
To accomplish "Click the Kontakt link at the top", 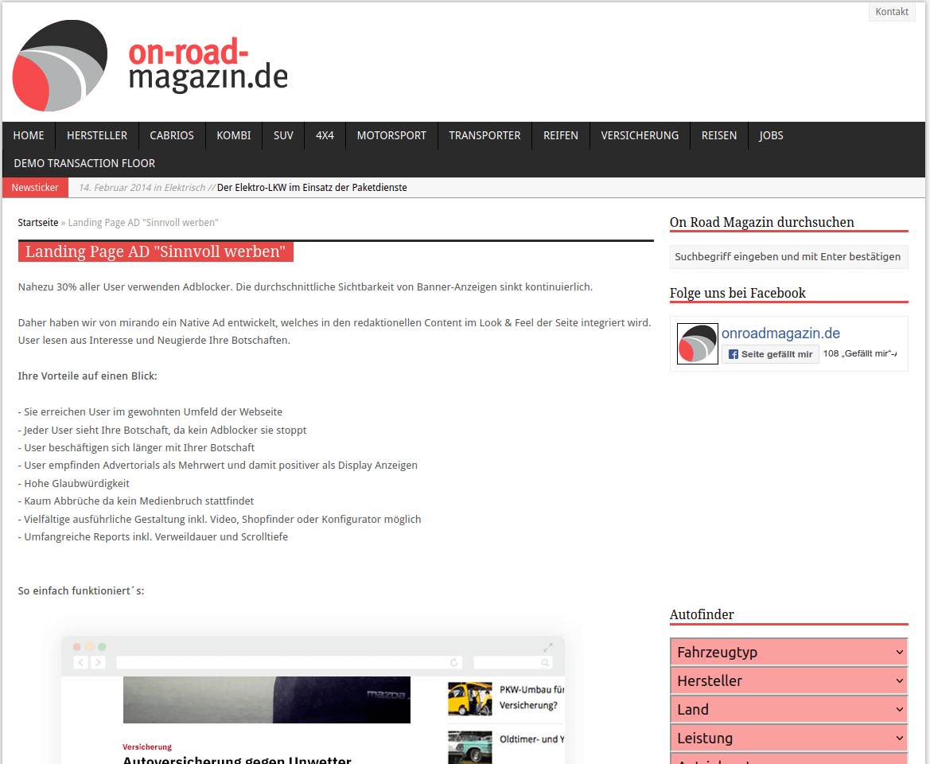I will (892, 12).
